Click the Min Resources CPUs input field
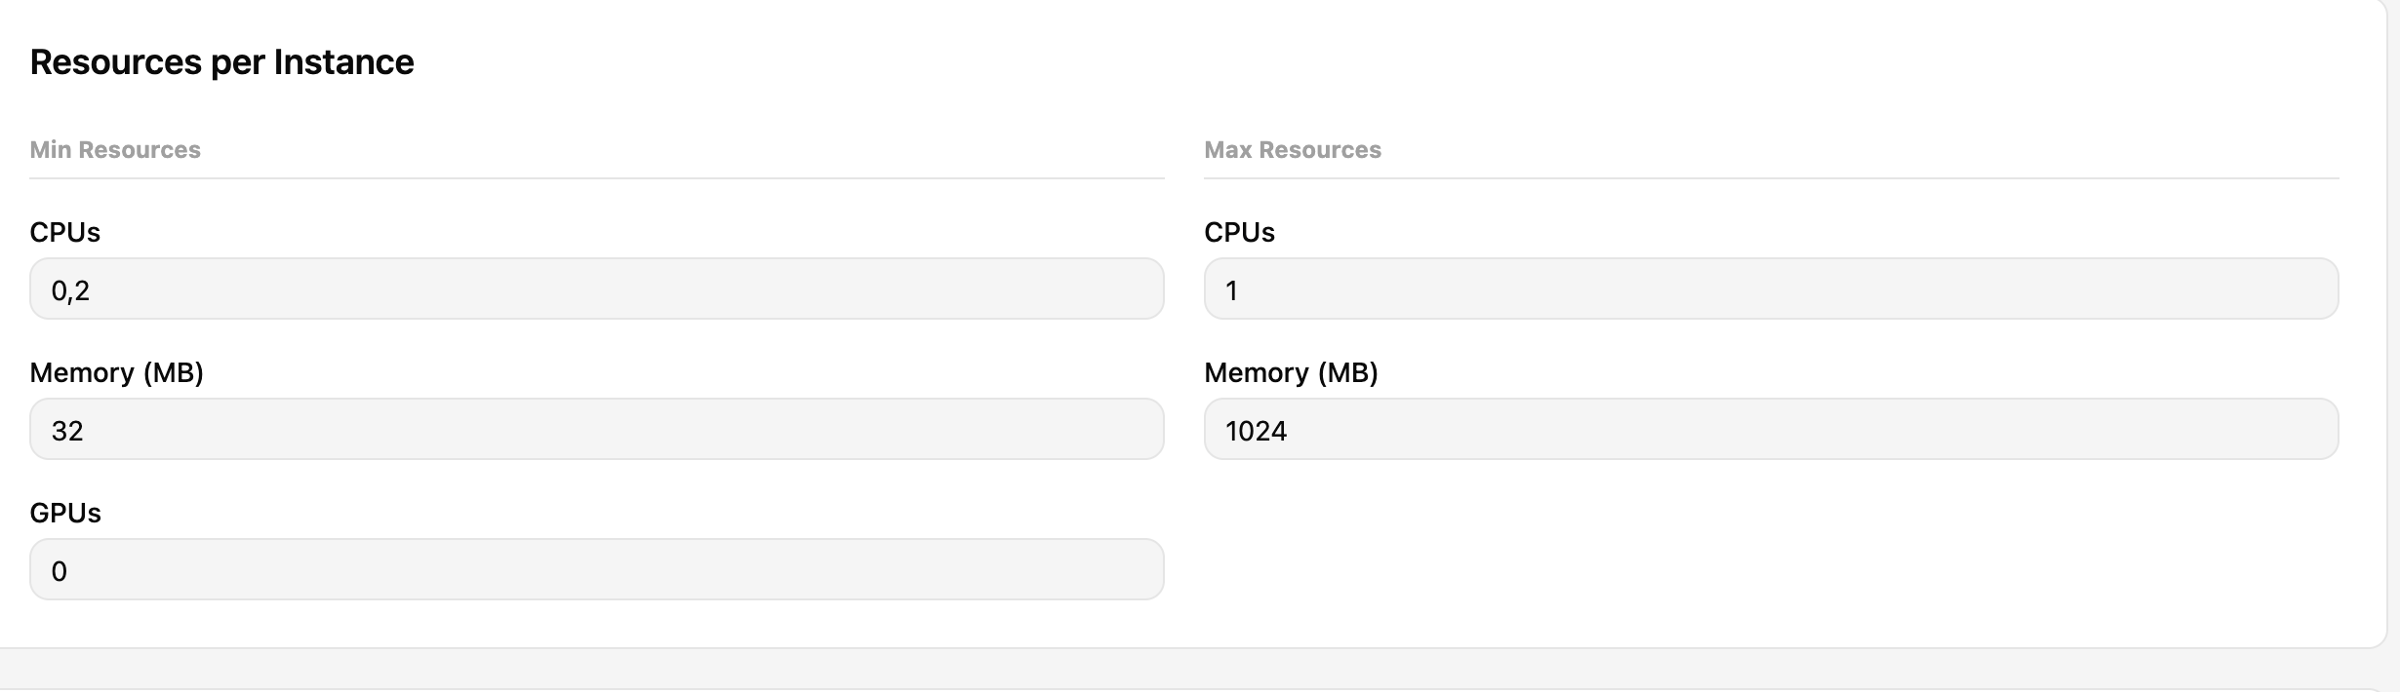The image size is (2400, 692). [596, 288]
